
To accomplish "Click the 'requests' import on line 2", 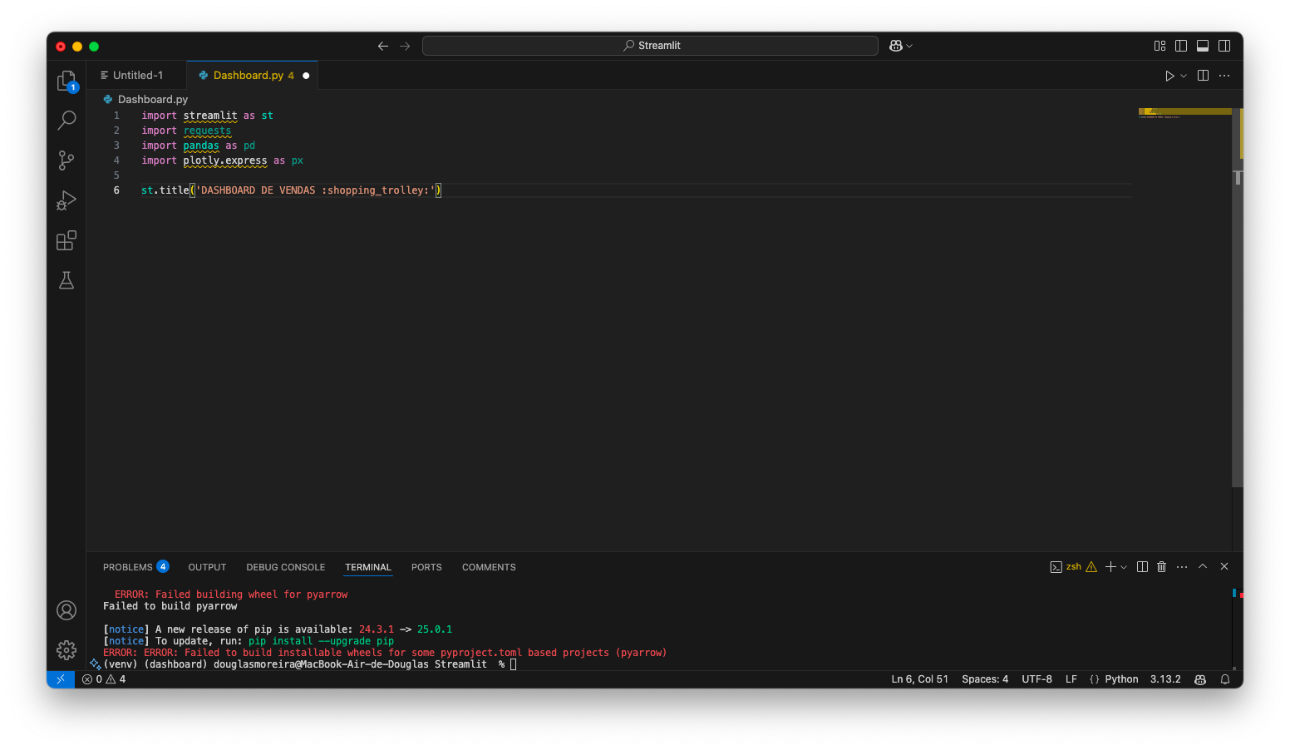I will (x=207, y=131).
